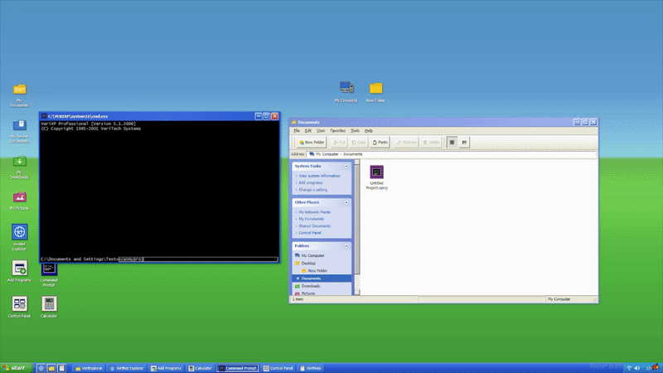Screen dimensions: 663x373
Task: Open the Help menu in Documents
Action: click(x=369, y=131)
